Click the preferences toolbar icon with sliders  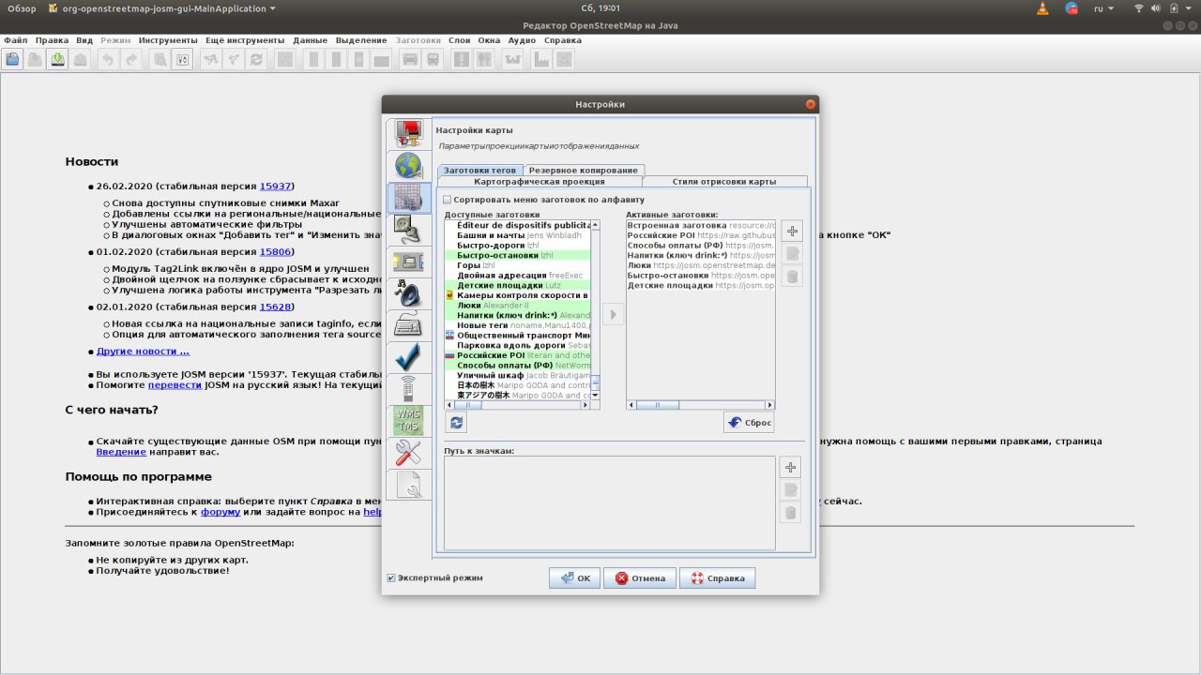coord(183,59)
